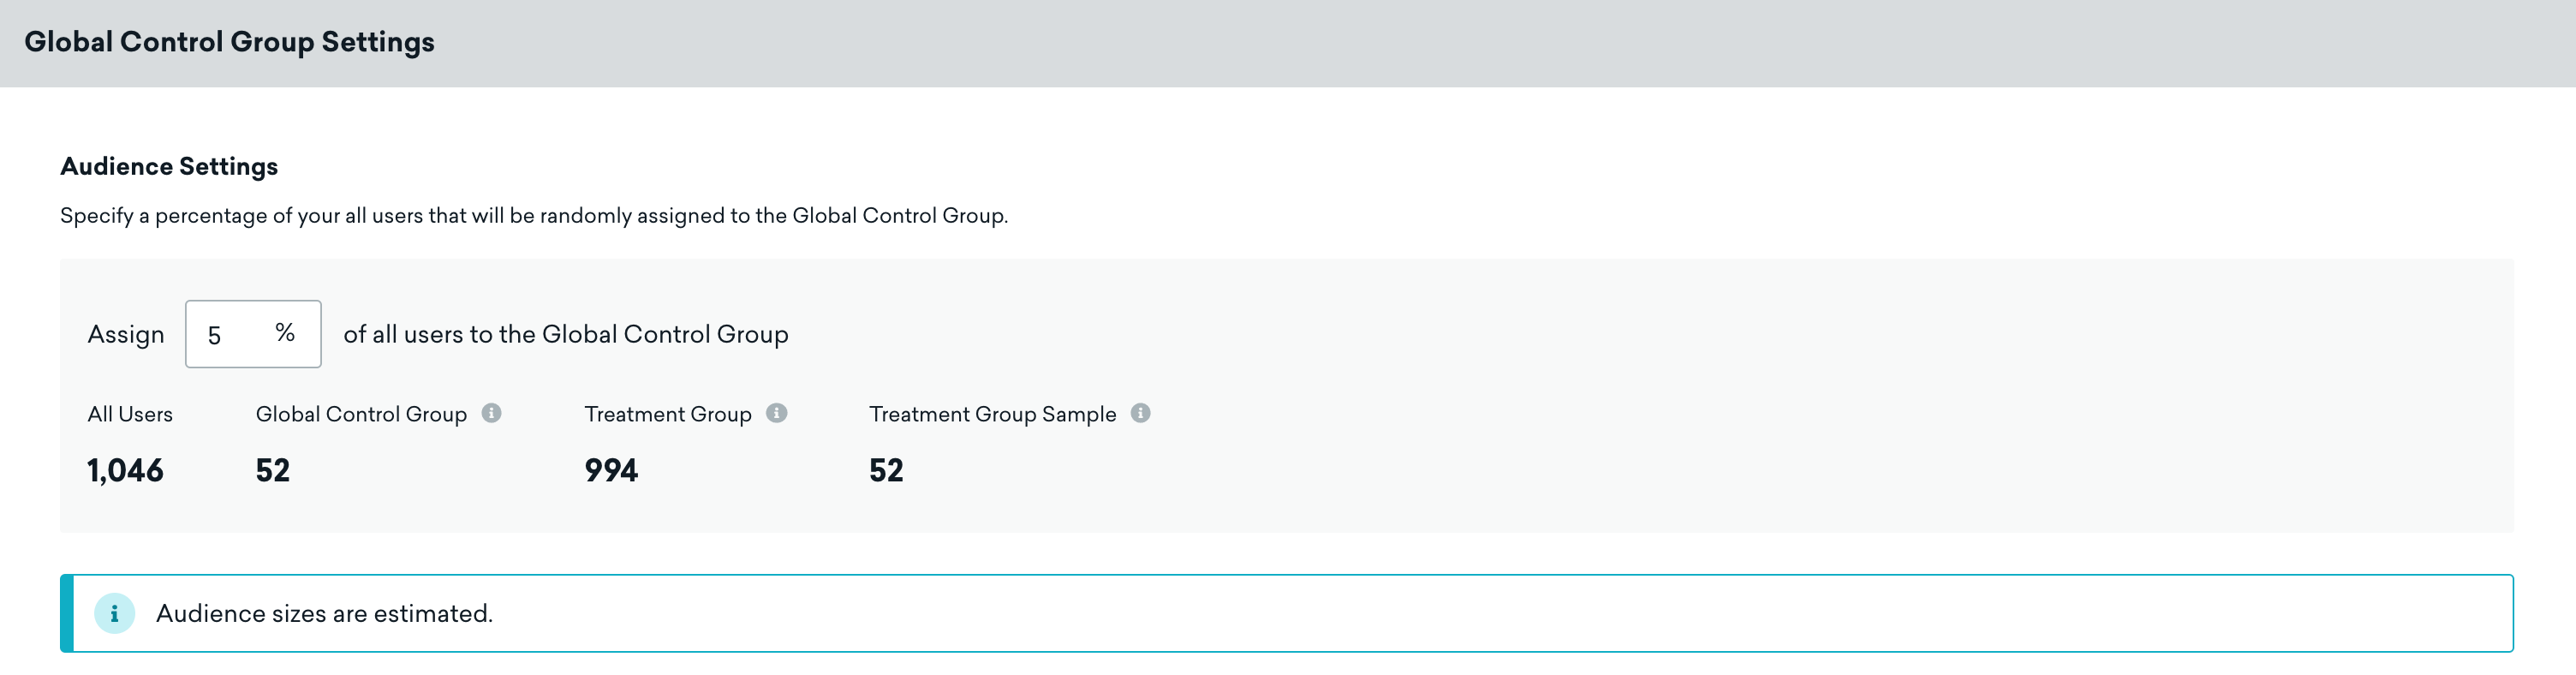Open info icon beside Global Control Group
The image size is (2576, 675).
pyautogui.click(x=491, y=413)
